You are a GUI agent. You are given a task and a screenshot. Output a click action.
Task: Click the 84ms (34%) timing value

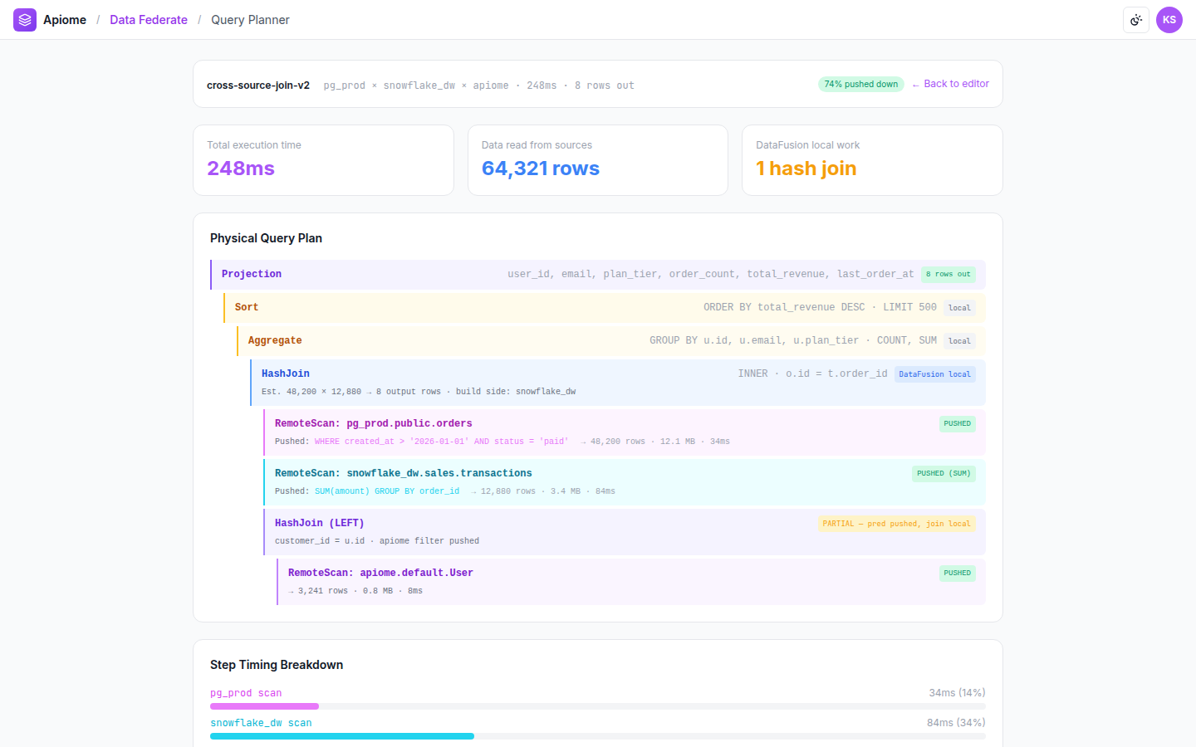956,722
